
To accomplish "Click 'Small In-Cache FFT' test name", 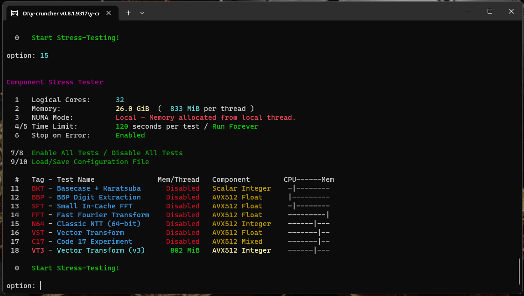I will pyautogui.click(x=95, y=206).
